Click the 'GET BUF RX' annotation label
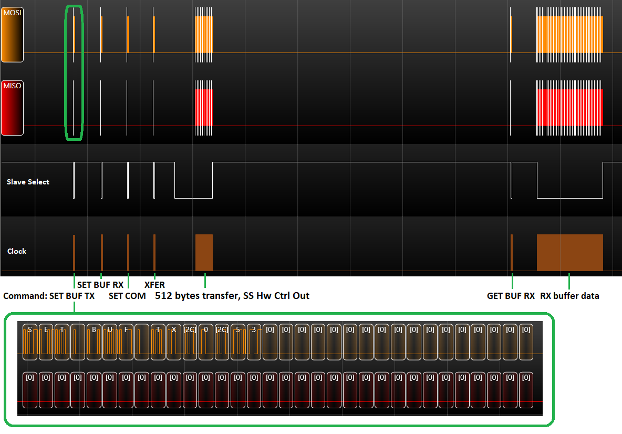 511,296
